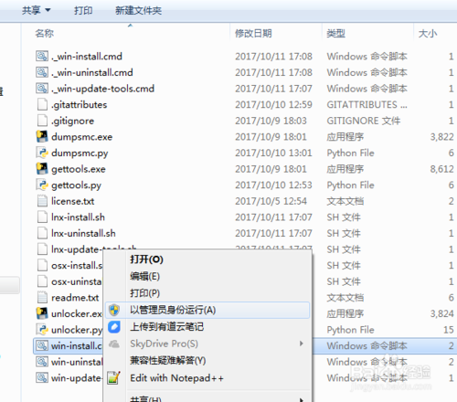Viewport: 457px width, 402px height.
Task: Click the type GITATTRIBUTES cell
Action: (x=367, y=104)
